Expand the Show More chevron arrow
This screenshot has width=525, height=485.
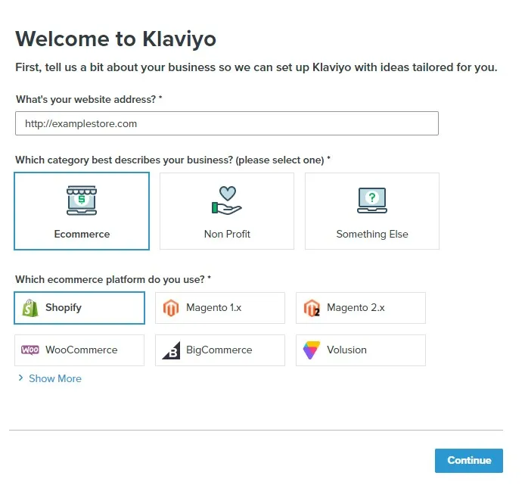tap(20, 378)
